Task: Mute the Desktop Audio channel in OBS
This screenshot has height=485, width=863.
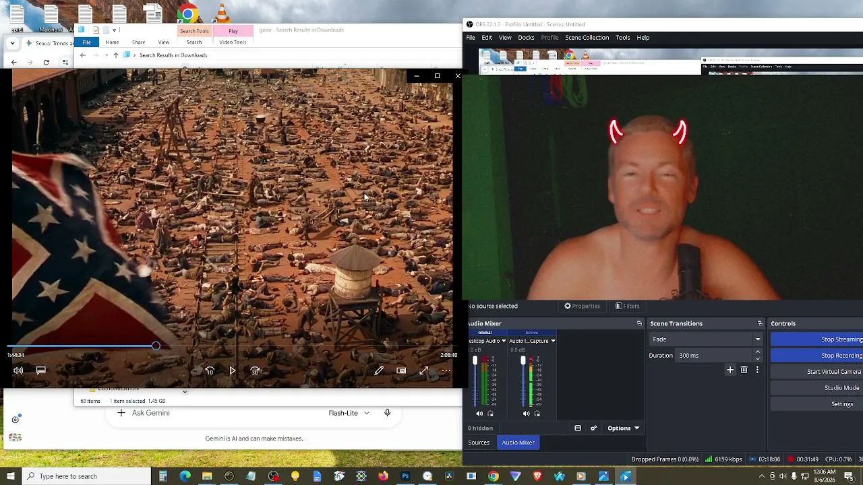Action: [479, 414]
